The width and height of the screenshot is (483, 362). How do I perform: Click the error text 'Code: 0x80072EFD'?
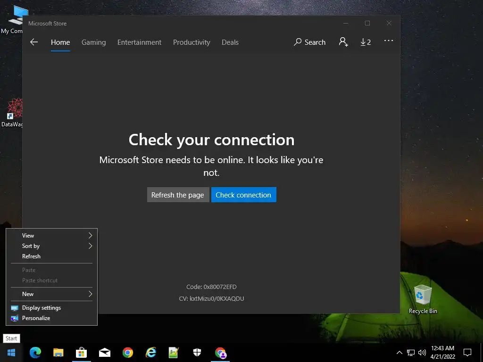click(x=211, y=287)
